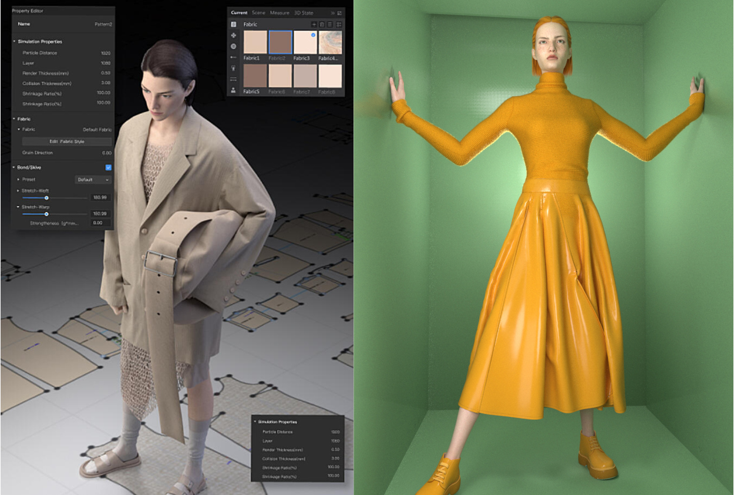Screen dimensions: 734x495
Task: Select the Avatar icon in object browser sidebar
Action: point(234,90)
